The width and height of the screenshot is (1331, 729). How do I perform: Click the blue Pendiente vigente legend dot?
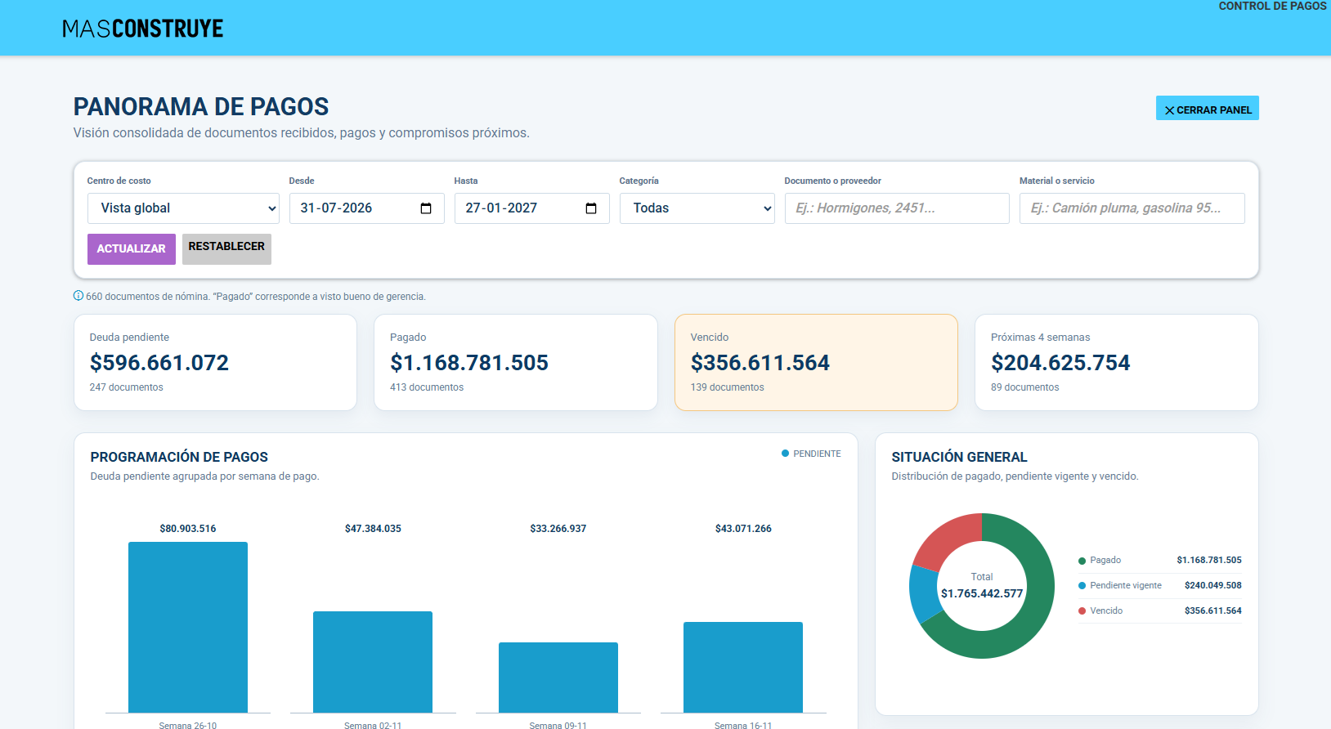[1082, 586]
